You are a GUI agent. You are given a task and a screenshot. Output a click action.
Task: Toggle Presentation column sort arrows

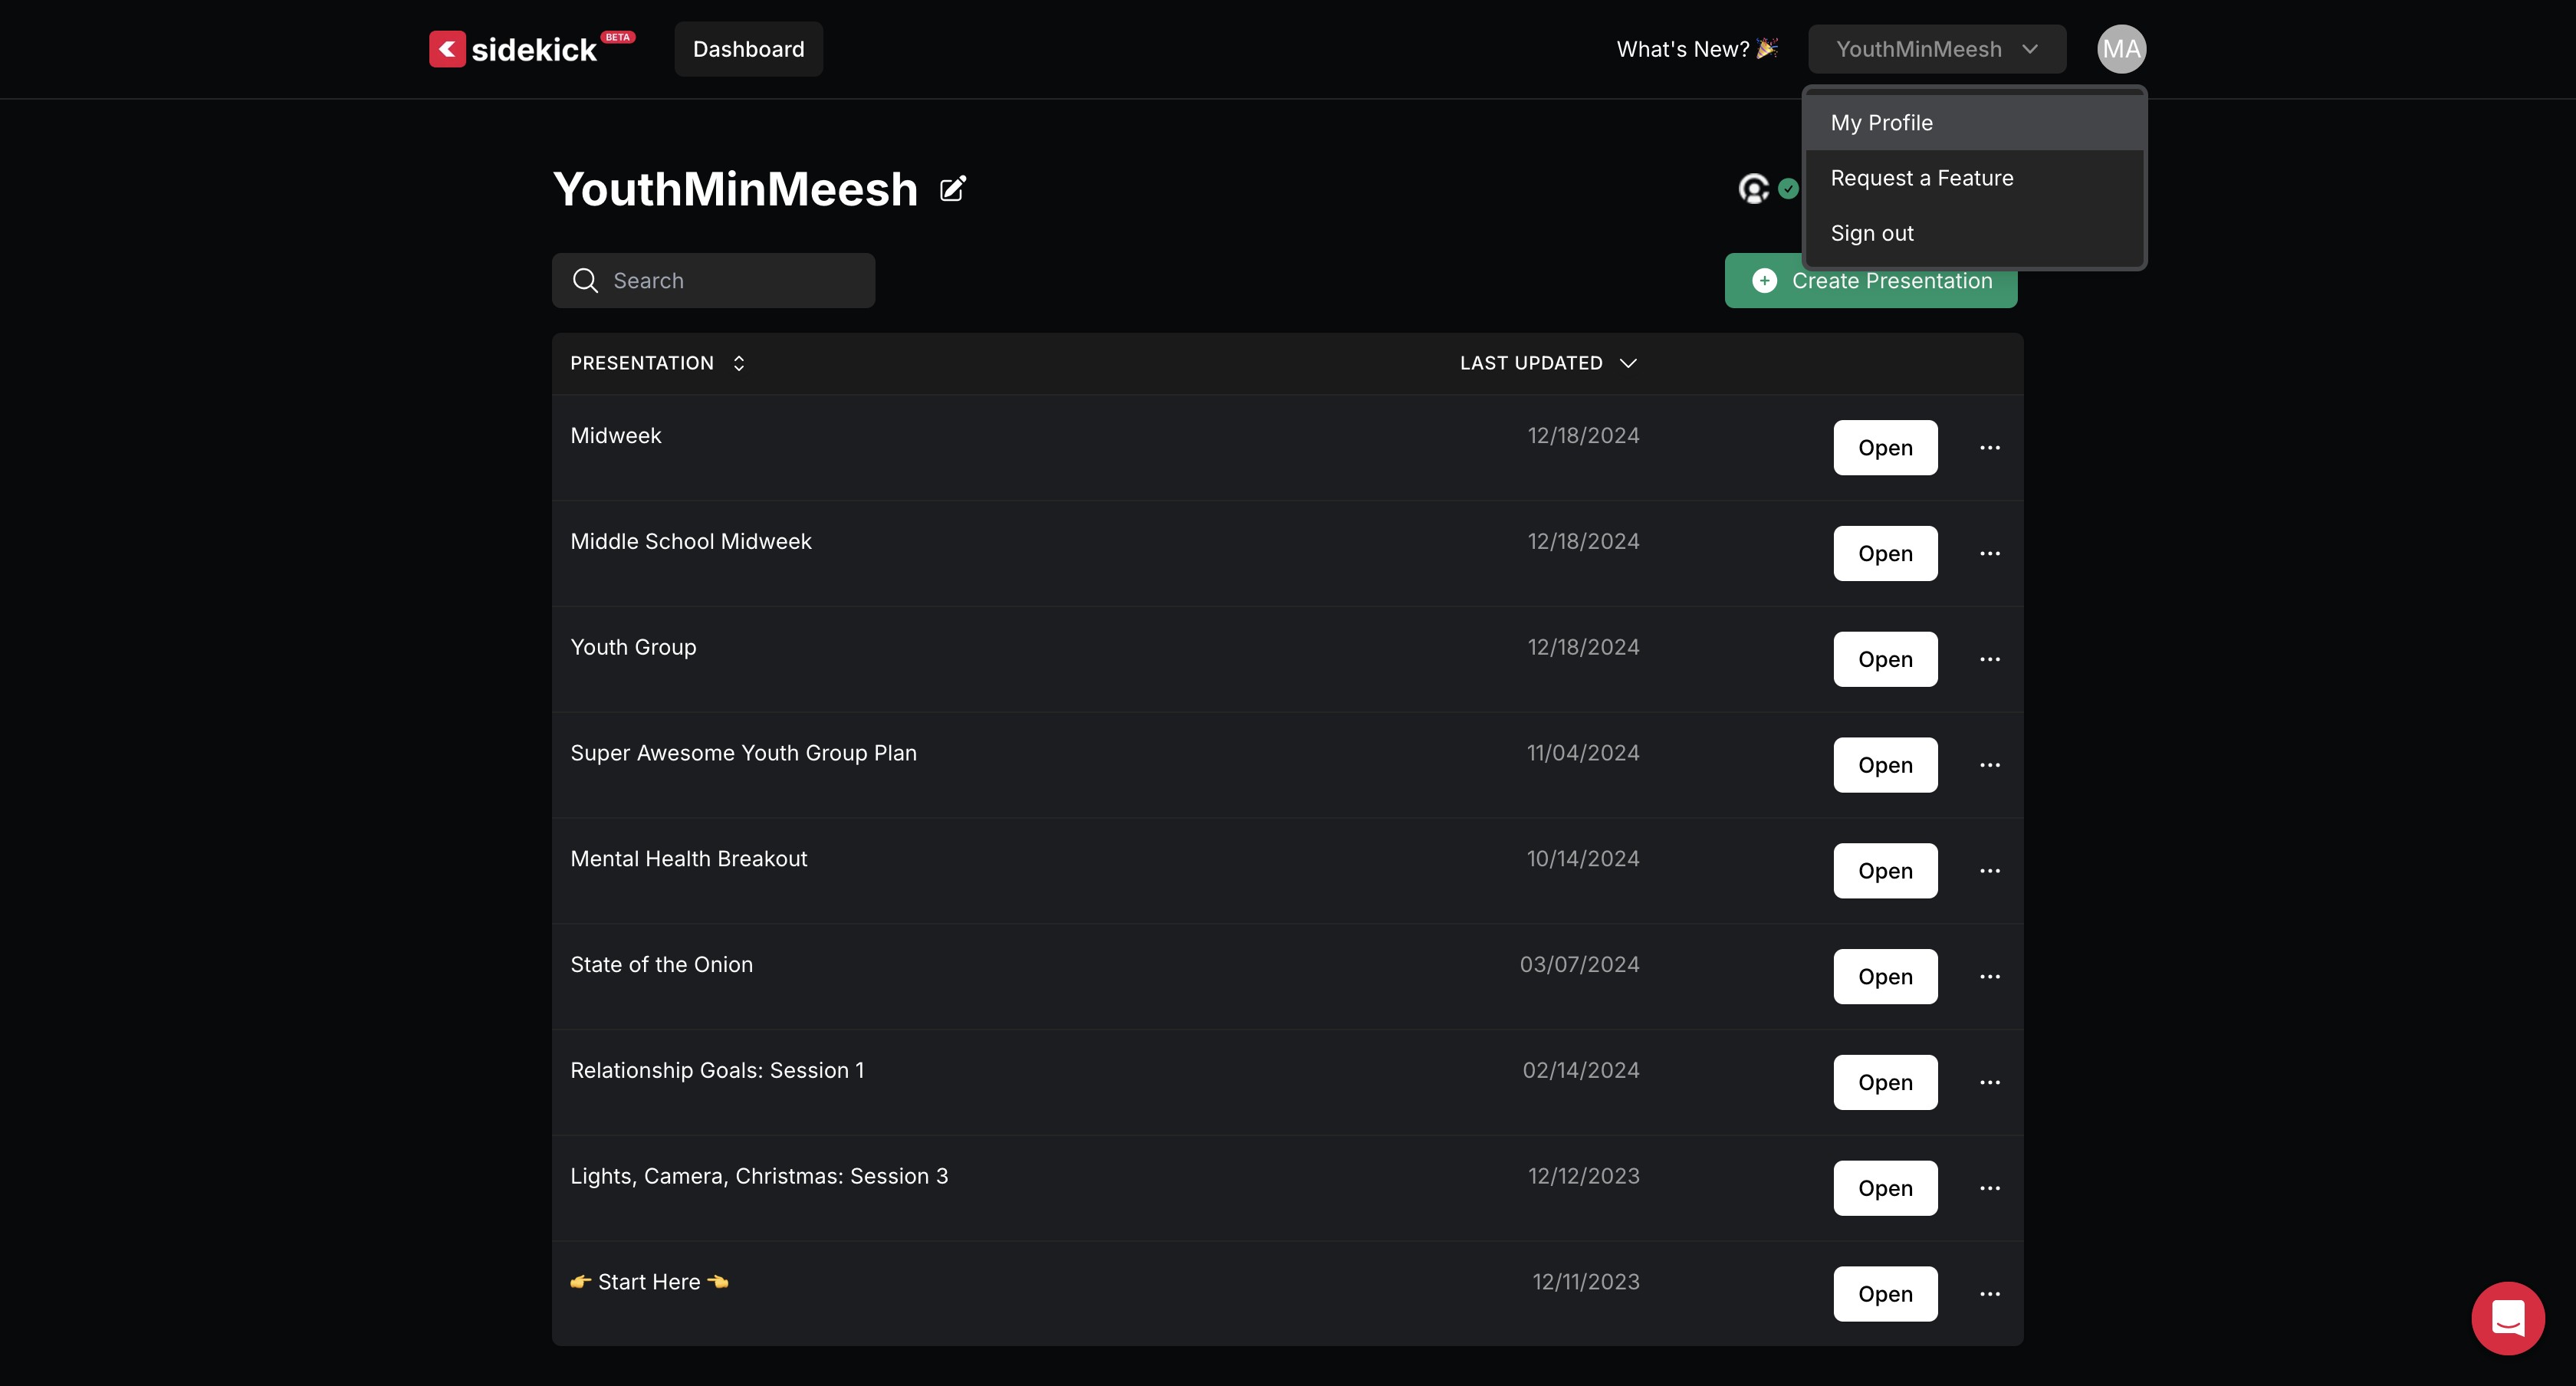(738, 363)
